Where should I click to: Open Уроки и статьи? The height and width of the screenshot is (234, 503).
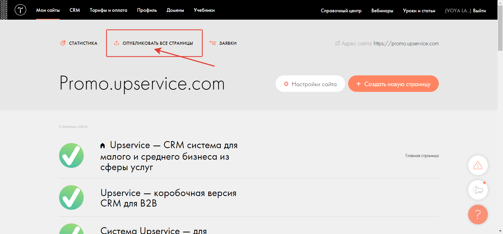coord(419,11)
